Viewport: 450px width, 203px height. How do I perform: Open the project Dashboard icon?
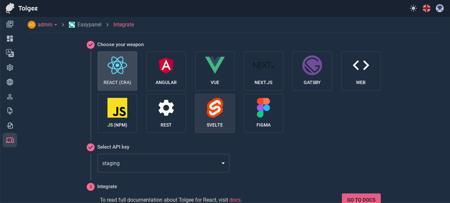[10, 39]
